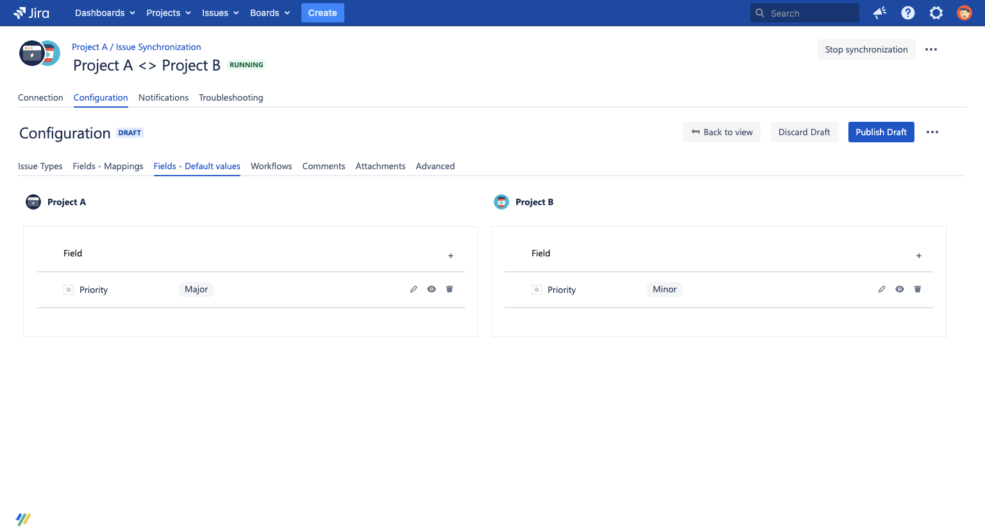Open the Boards dropdown menu

[x=270, y=13]
